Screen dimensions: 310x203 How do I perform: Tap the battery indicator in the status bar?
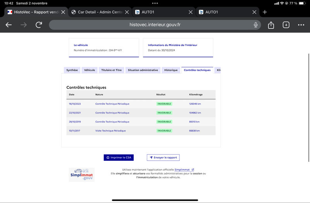302,3
